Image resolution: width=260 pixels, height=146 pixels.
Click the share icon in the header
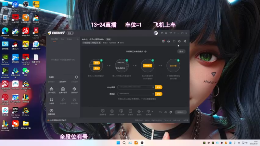[185, 41]
